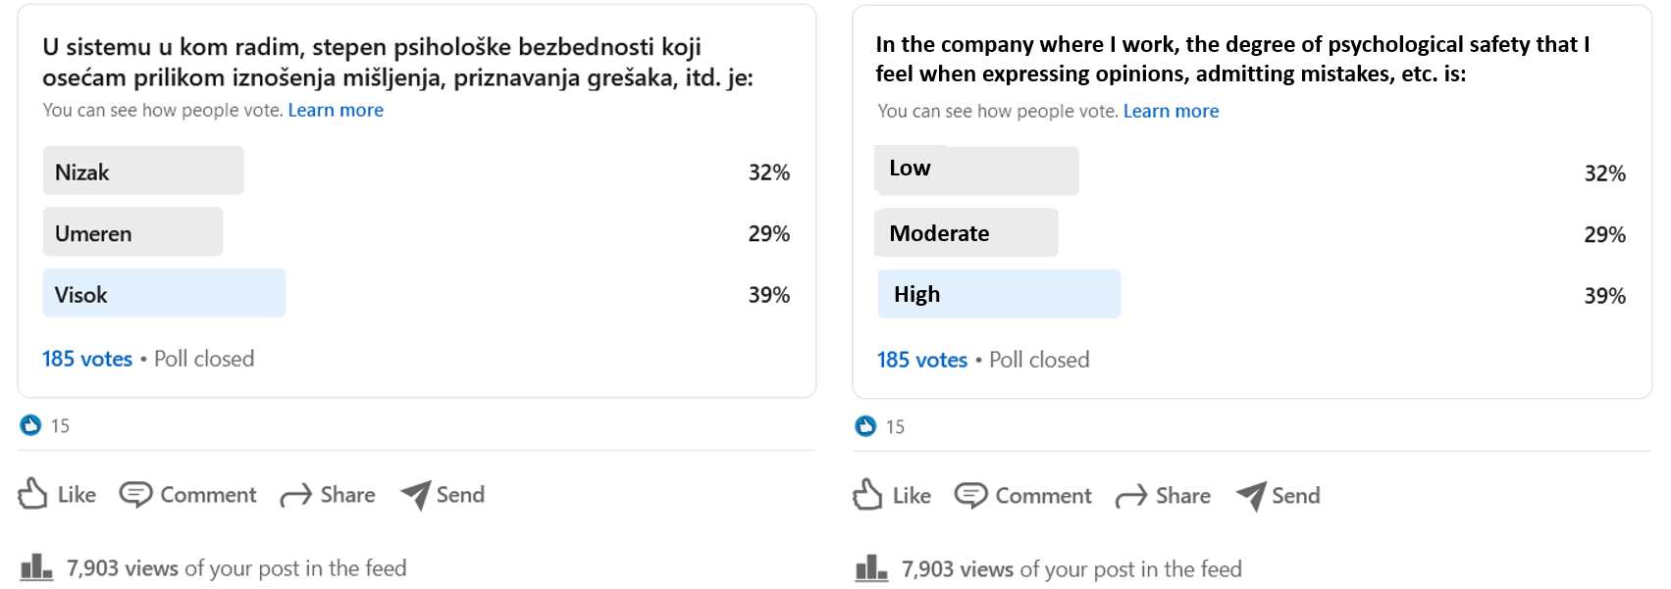Select the "Nizak" poll option bar

pos(143,172)
